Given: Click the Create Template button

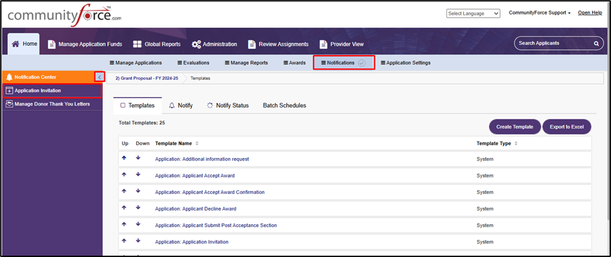Looking at the screenshot, I should [515, 127].
